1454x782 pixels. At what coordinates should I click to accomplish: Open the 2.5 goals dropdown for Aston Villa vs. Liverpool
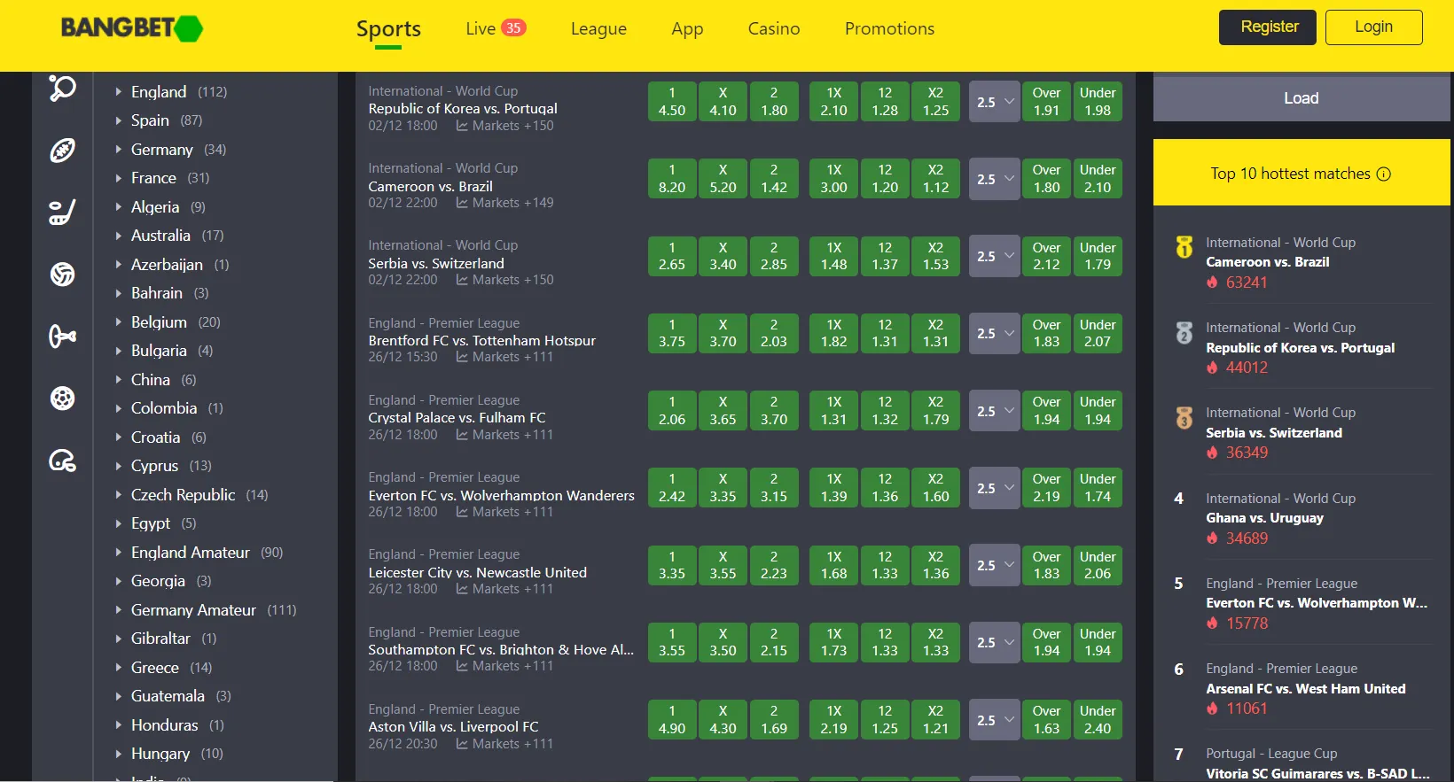pyautogui.click(x=994, y=720)
